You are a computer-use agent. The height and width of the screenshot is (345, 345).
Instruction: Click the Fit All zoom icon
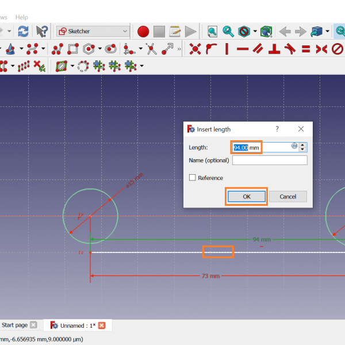(x=213, y=31)
